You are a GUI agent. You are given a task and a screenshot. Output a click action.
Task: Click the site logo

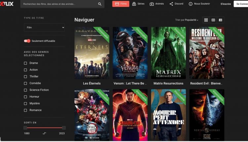pos(7,4)
